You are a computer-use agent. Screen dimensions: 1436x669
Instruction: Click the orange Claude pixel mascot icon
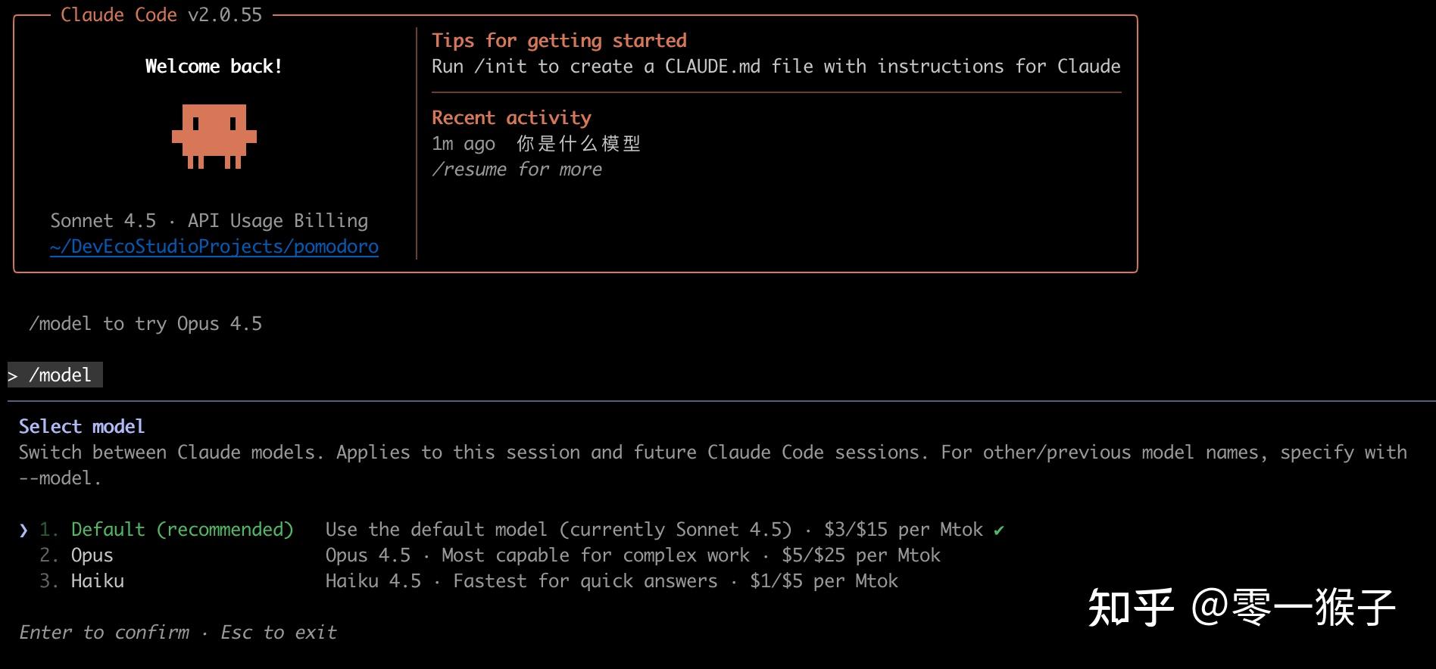tap(214, 136)
